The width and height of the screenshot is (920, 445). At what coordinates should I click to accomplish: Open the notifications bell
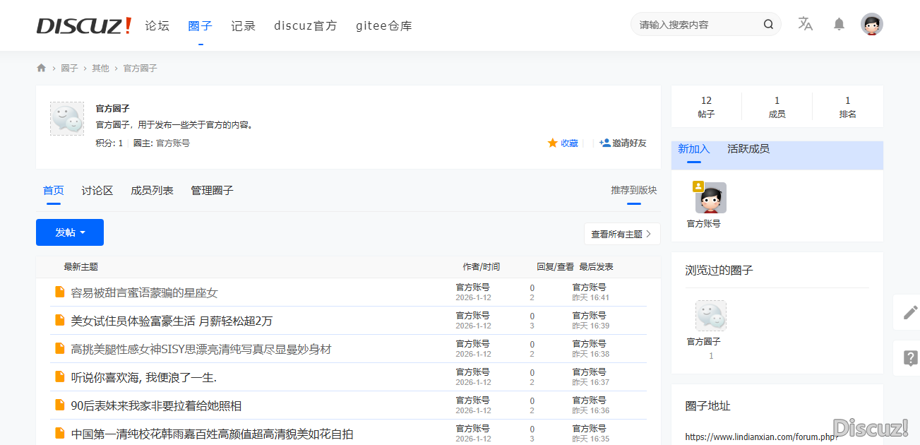coord(839,24)
